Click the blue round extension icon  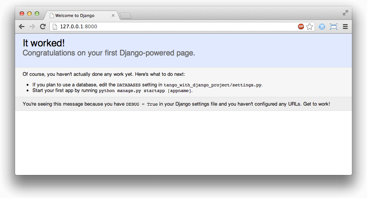point(322,26)
